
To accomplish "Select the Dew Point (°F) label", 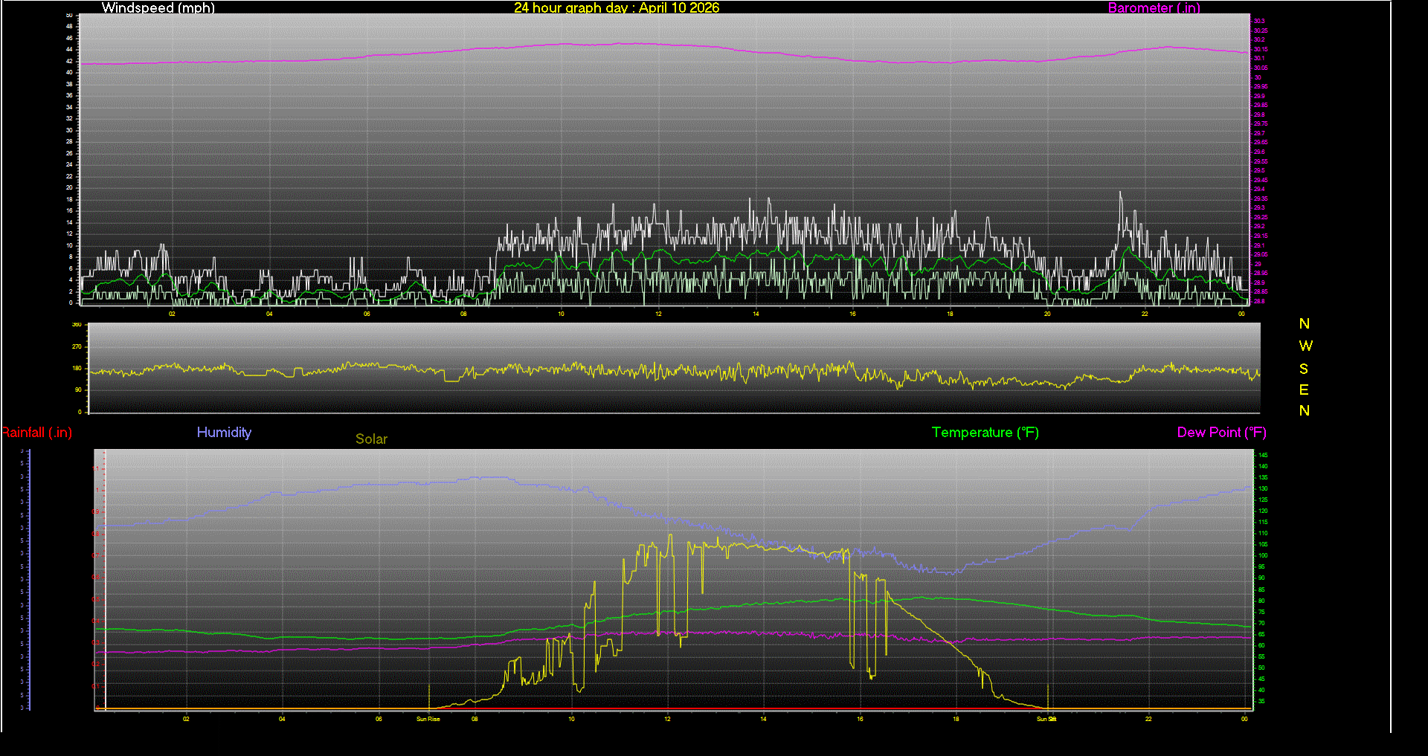I will [1221, 432].
